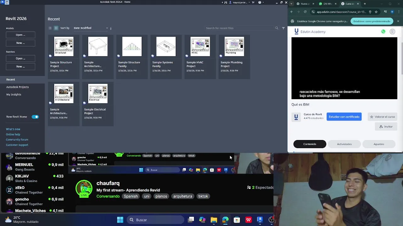
Task: Open Sample Electrical Project thumbnail
Action: pos(98,94)
